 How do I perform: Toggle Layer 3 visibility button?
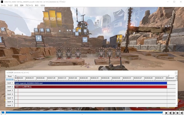10,91
